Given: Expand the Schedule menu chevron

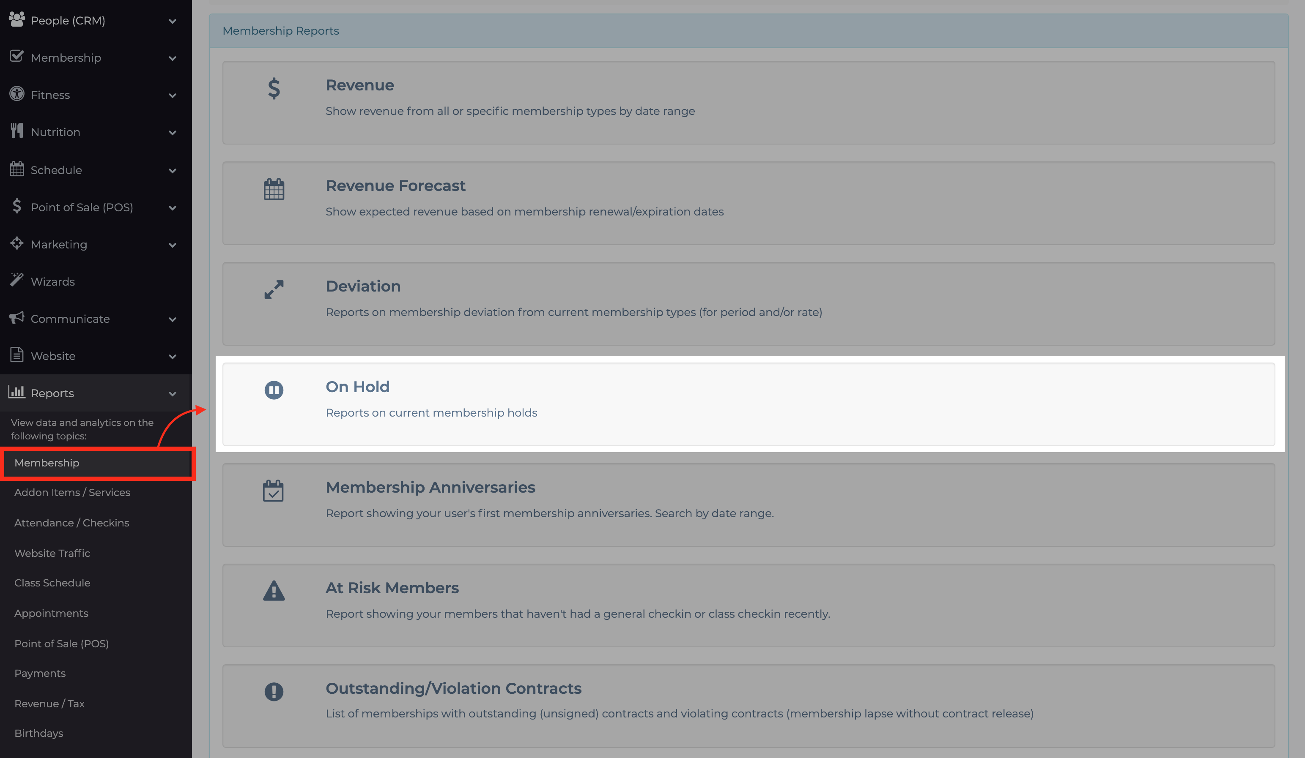Looking at the screenshot, I should (x=173, y=171).
